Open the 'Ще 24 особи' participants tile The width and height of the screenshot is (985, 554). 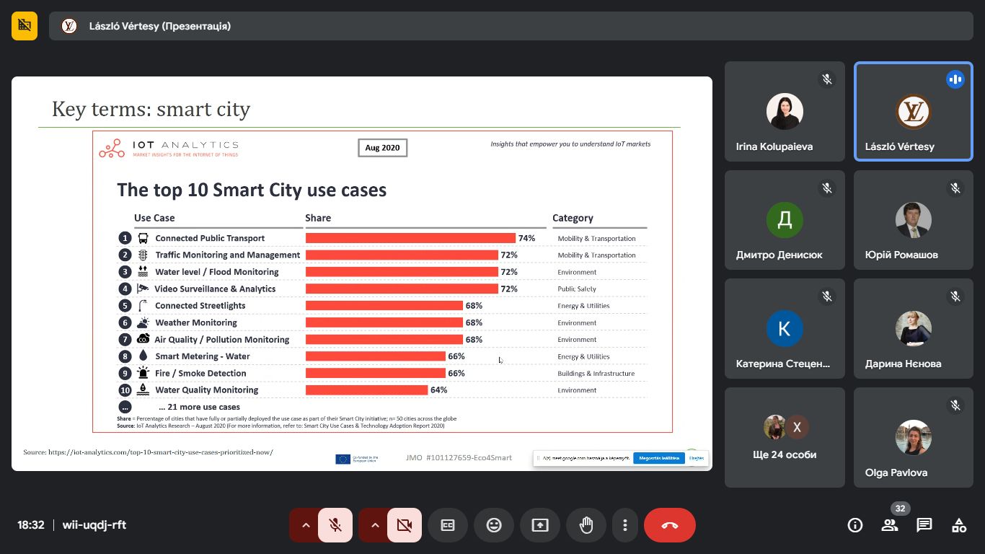(x=784, y=437)
